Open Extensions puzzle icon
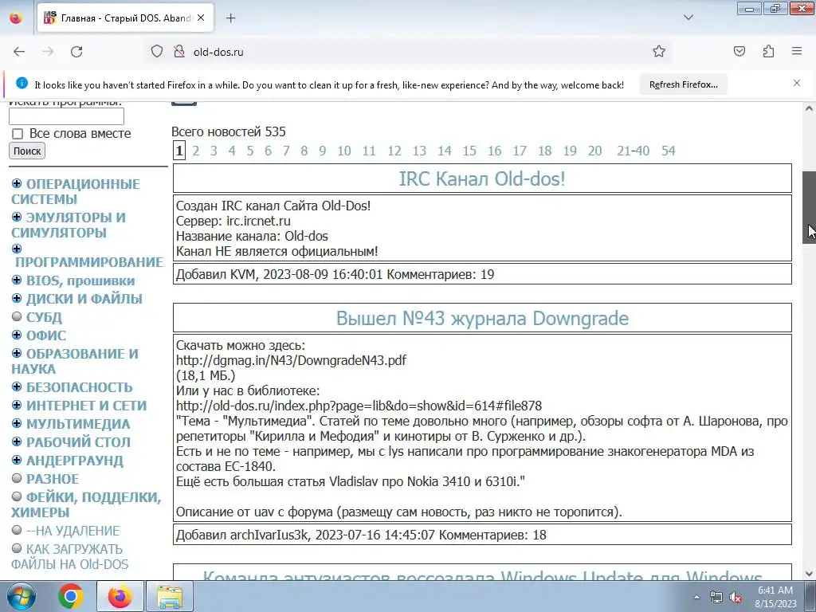 point(768,51)
